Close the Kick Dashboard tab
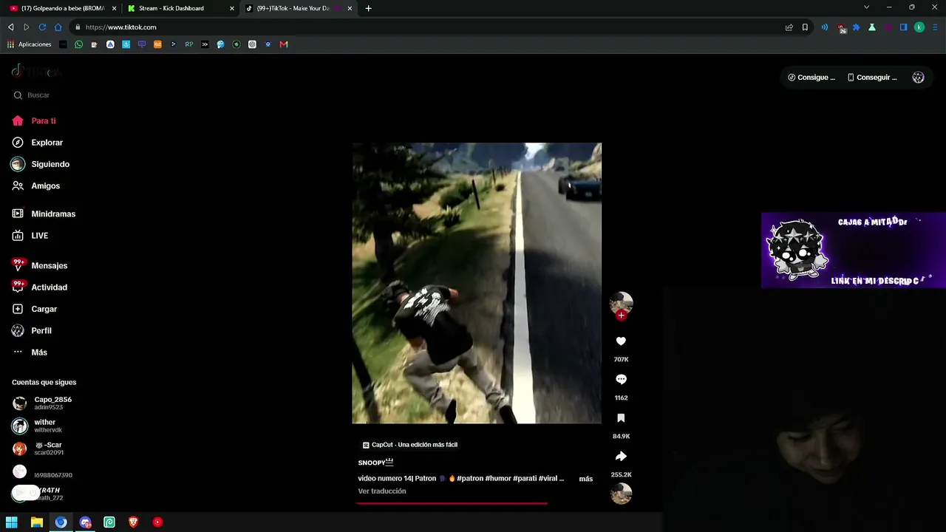The height and width of the screenshot is (532, 946). (x=232, y=8)
